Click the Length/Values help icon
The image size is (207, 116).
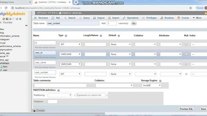click(x=101, y=36)
